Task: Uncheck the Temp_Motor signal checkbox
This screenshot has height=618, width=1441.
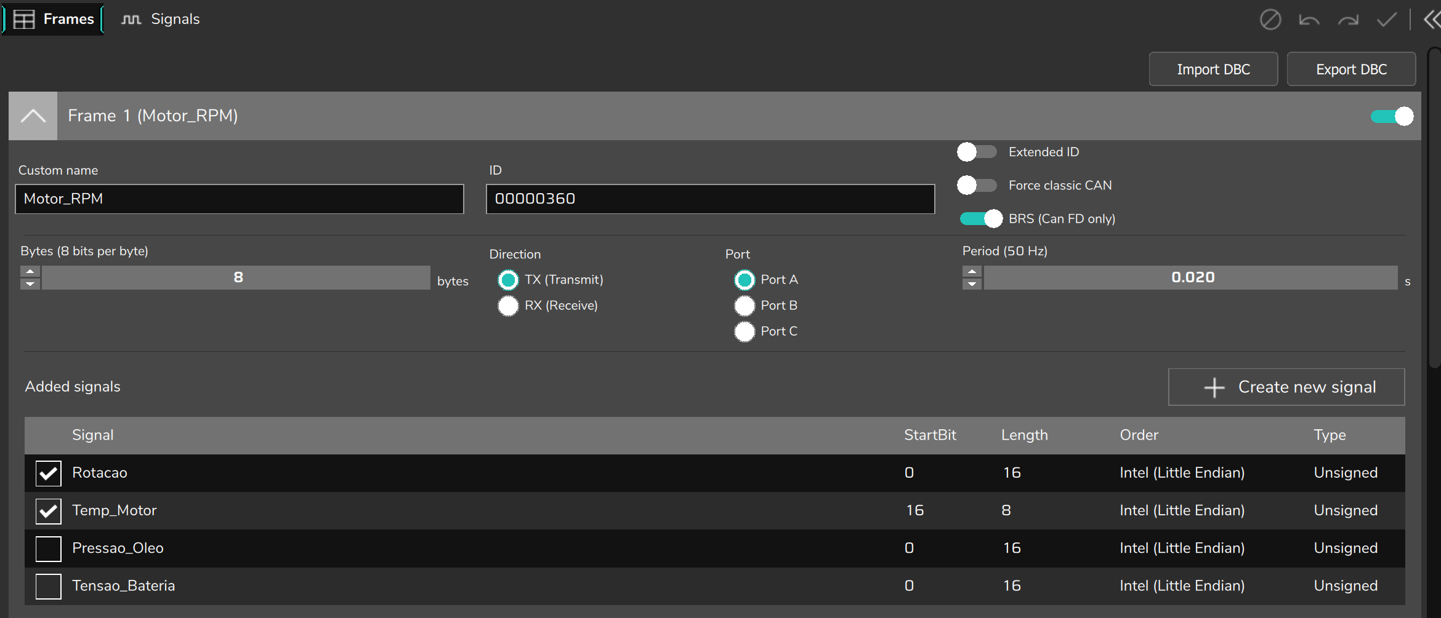Action: click(x=49, y=511)
